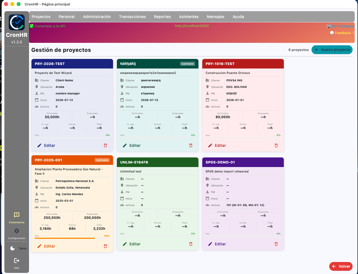Open the Comentarios feedback icon

[17, 215]
